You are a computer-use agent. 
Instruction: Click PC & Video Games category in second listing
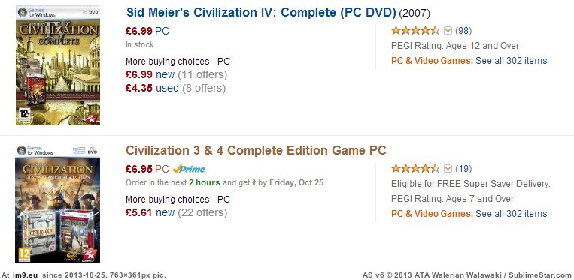(x=432, y=213)
